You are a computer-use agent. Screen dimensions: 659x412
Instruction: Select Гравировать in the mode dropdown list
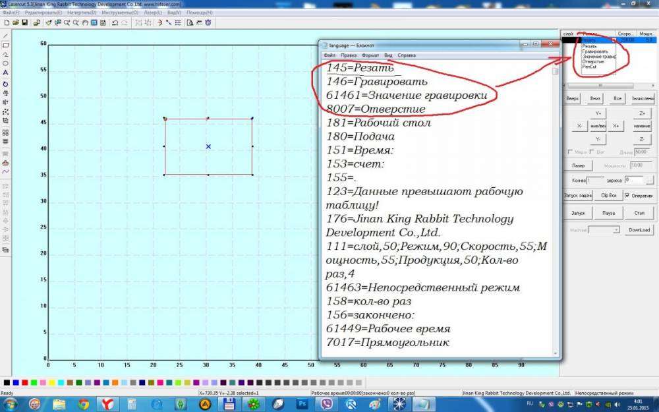595,51
